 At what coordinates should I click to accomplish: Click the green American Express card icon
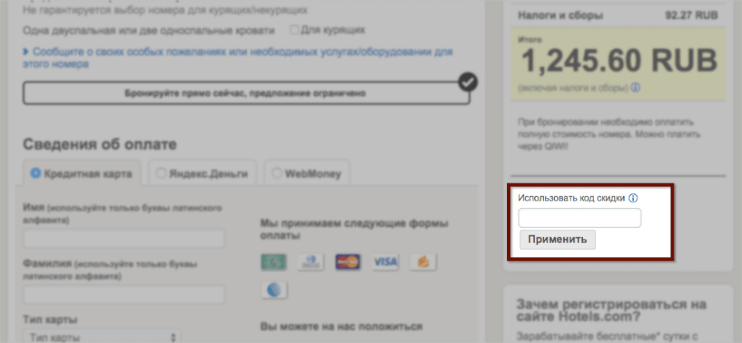pyautogui.click(x=274, y=262)
